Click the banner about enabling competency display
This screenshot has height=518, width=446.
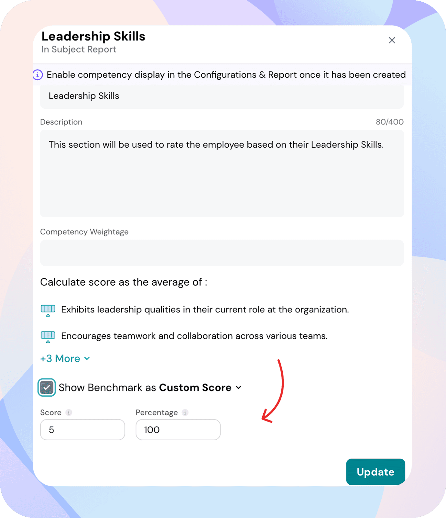click(x=226, y=75)
